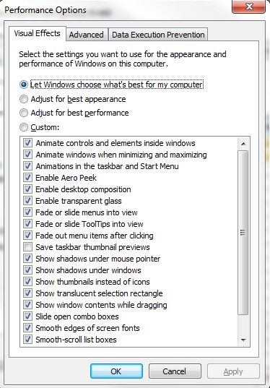Screen dimensions: 270x388
Task: Click the OK button
Action: click(x=116, y=371)
